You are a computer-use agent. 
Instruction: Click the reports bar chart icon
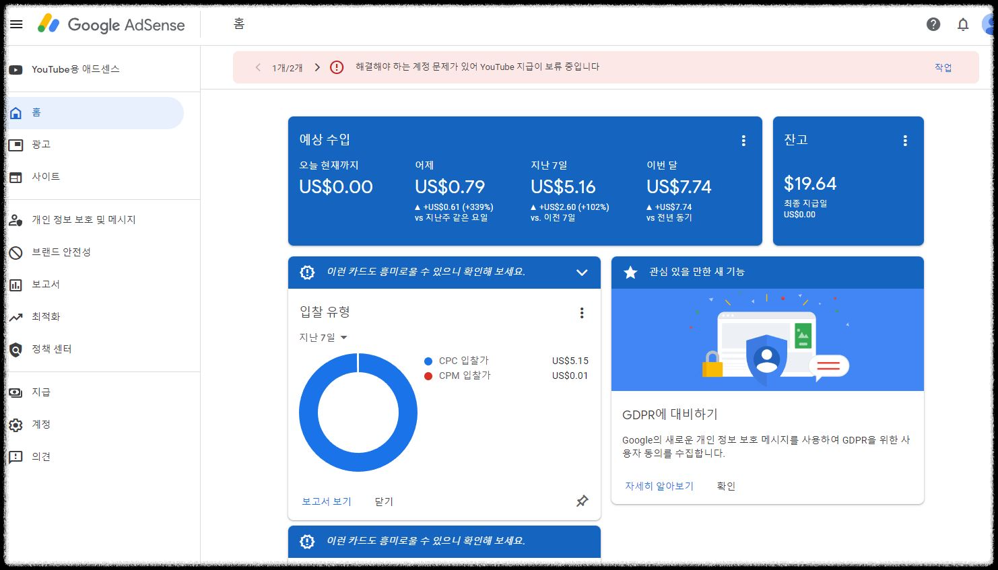pos(15,285)
